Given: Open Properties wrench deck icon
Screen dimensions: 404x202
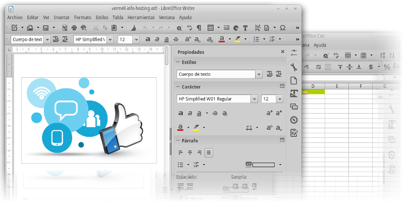Looking at the screenshot, I should click(294, 67).
